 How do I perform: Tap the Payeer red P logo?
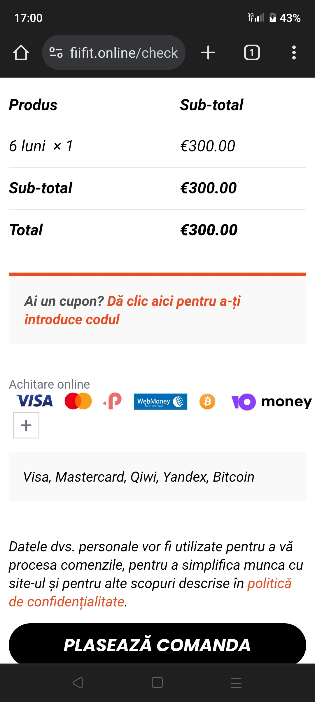click(x=113, y=401)
